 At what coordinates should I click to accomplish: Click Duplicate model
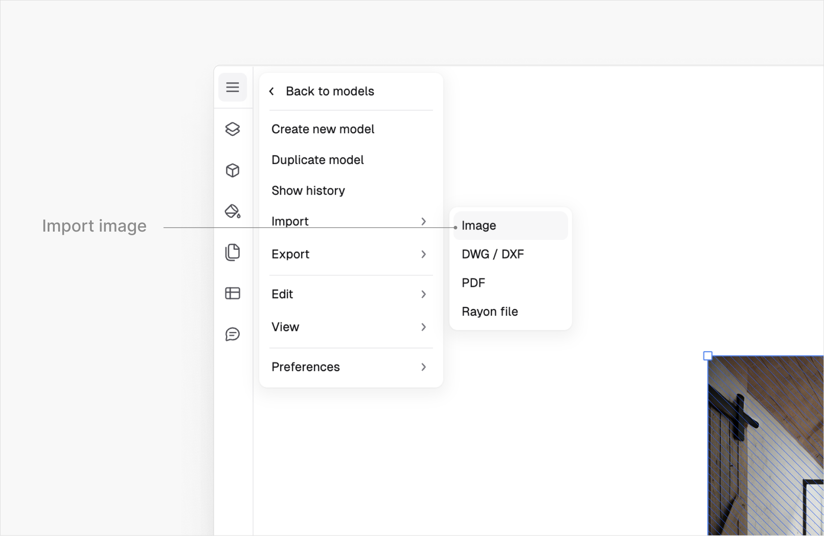point(317,160)
